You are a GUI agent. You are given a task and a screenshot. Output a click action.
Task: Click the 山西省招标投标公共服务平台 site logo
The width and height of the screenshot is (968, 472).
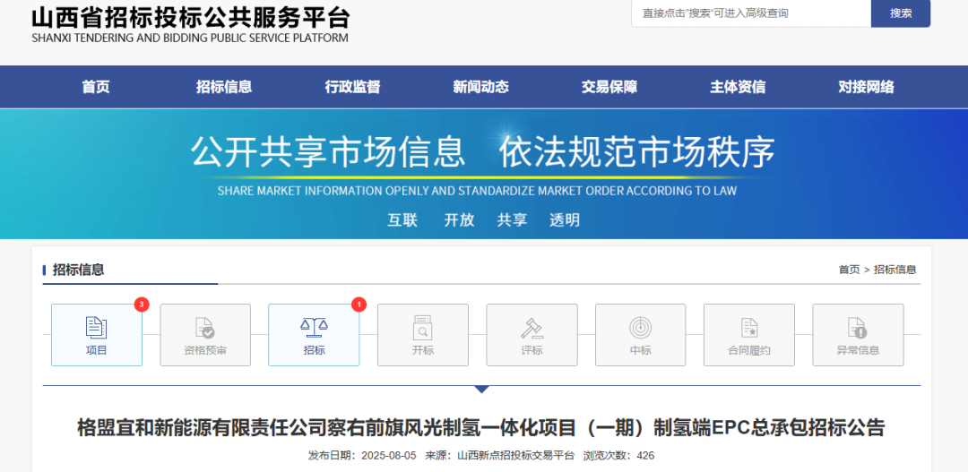[x=190, y=25]
